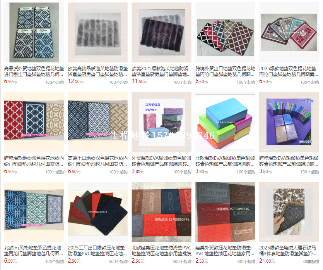Click the title 北欧经典压花地垫防滑垫PVC
The width and height of the screenshot is (323, 270).
point(162,247)
